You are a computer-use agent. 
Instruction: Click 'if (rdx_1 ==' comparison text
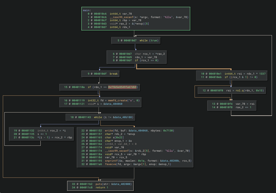point(97,87)
